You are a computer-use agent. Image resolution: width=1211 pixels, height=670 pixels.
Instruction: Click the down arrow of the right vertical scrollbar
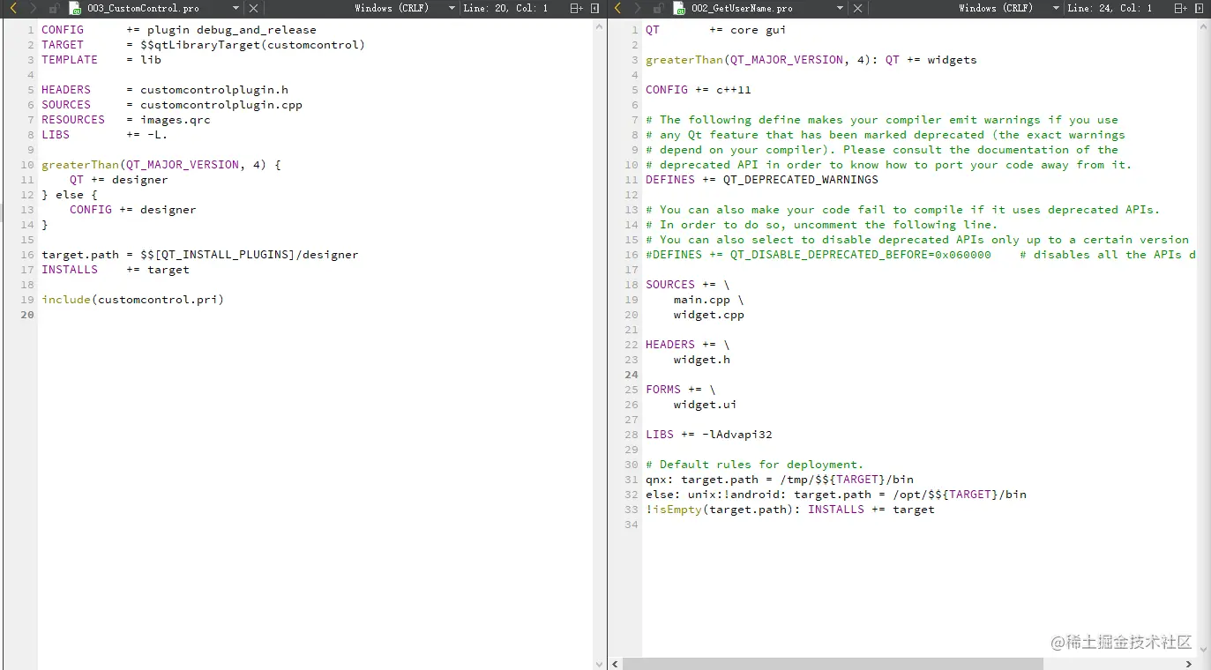[1203, 651]
